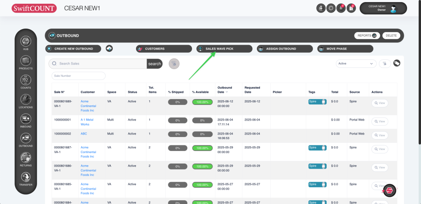Open the Transfer sidebar icon

pos(26,177)
